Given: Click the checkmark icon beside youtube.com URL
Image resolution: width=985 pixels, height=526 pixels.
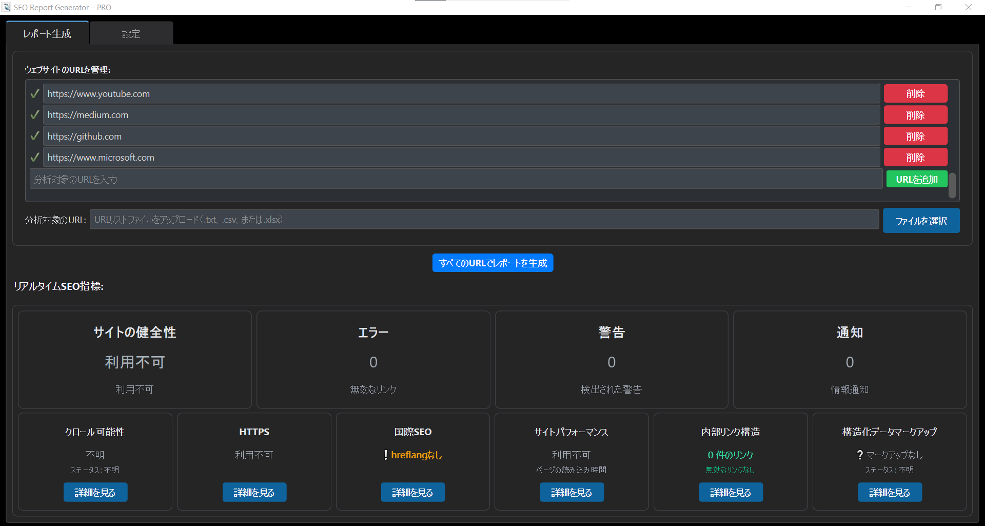Looking at the screenshot, I should click(x=35, y=94).
